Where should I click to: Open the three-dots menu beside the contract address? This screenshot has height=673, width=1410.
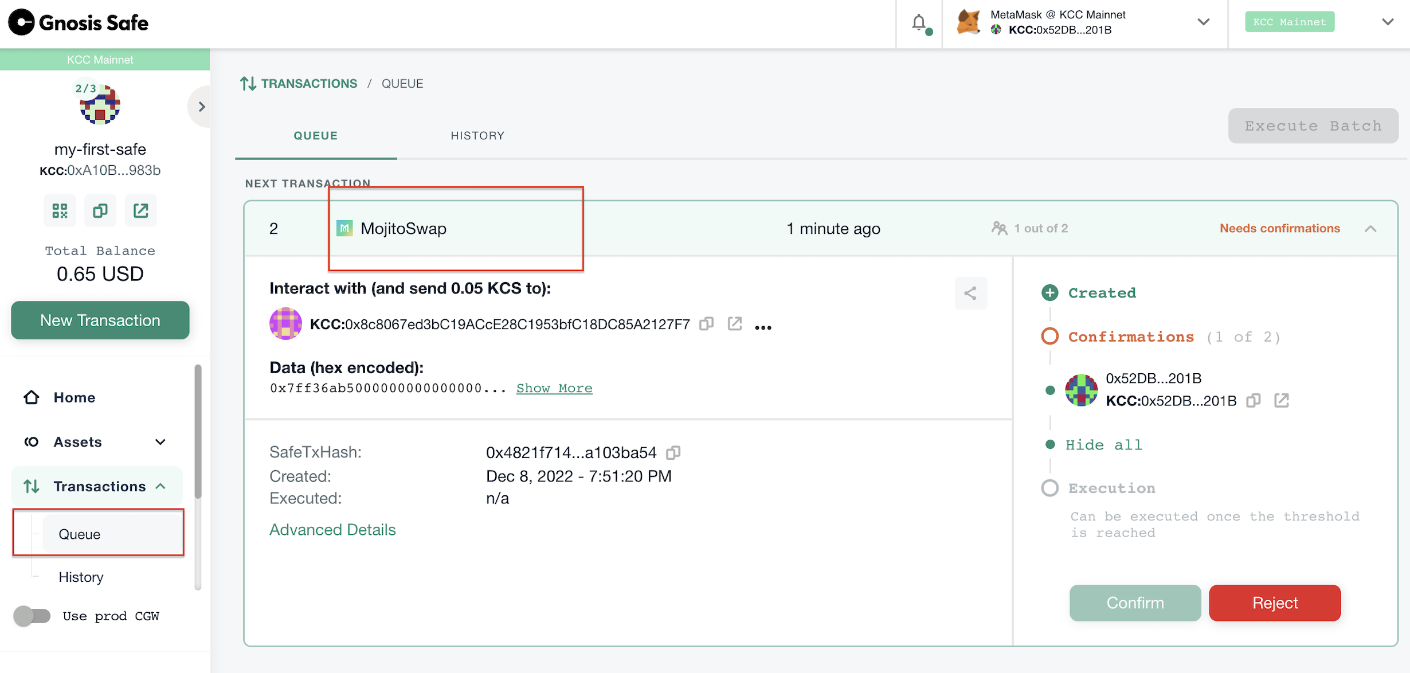pyautogui.click(x=763, y=326)
